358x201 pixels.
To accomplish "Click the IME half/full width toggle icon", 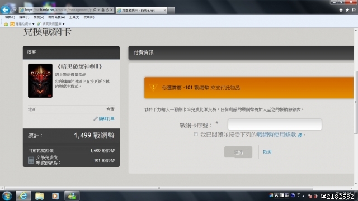I will click(x=282, y=195).
